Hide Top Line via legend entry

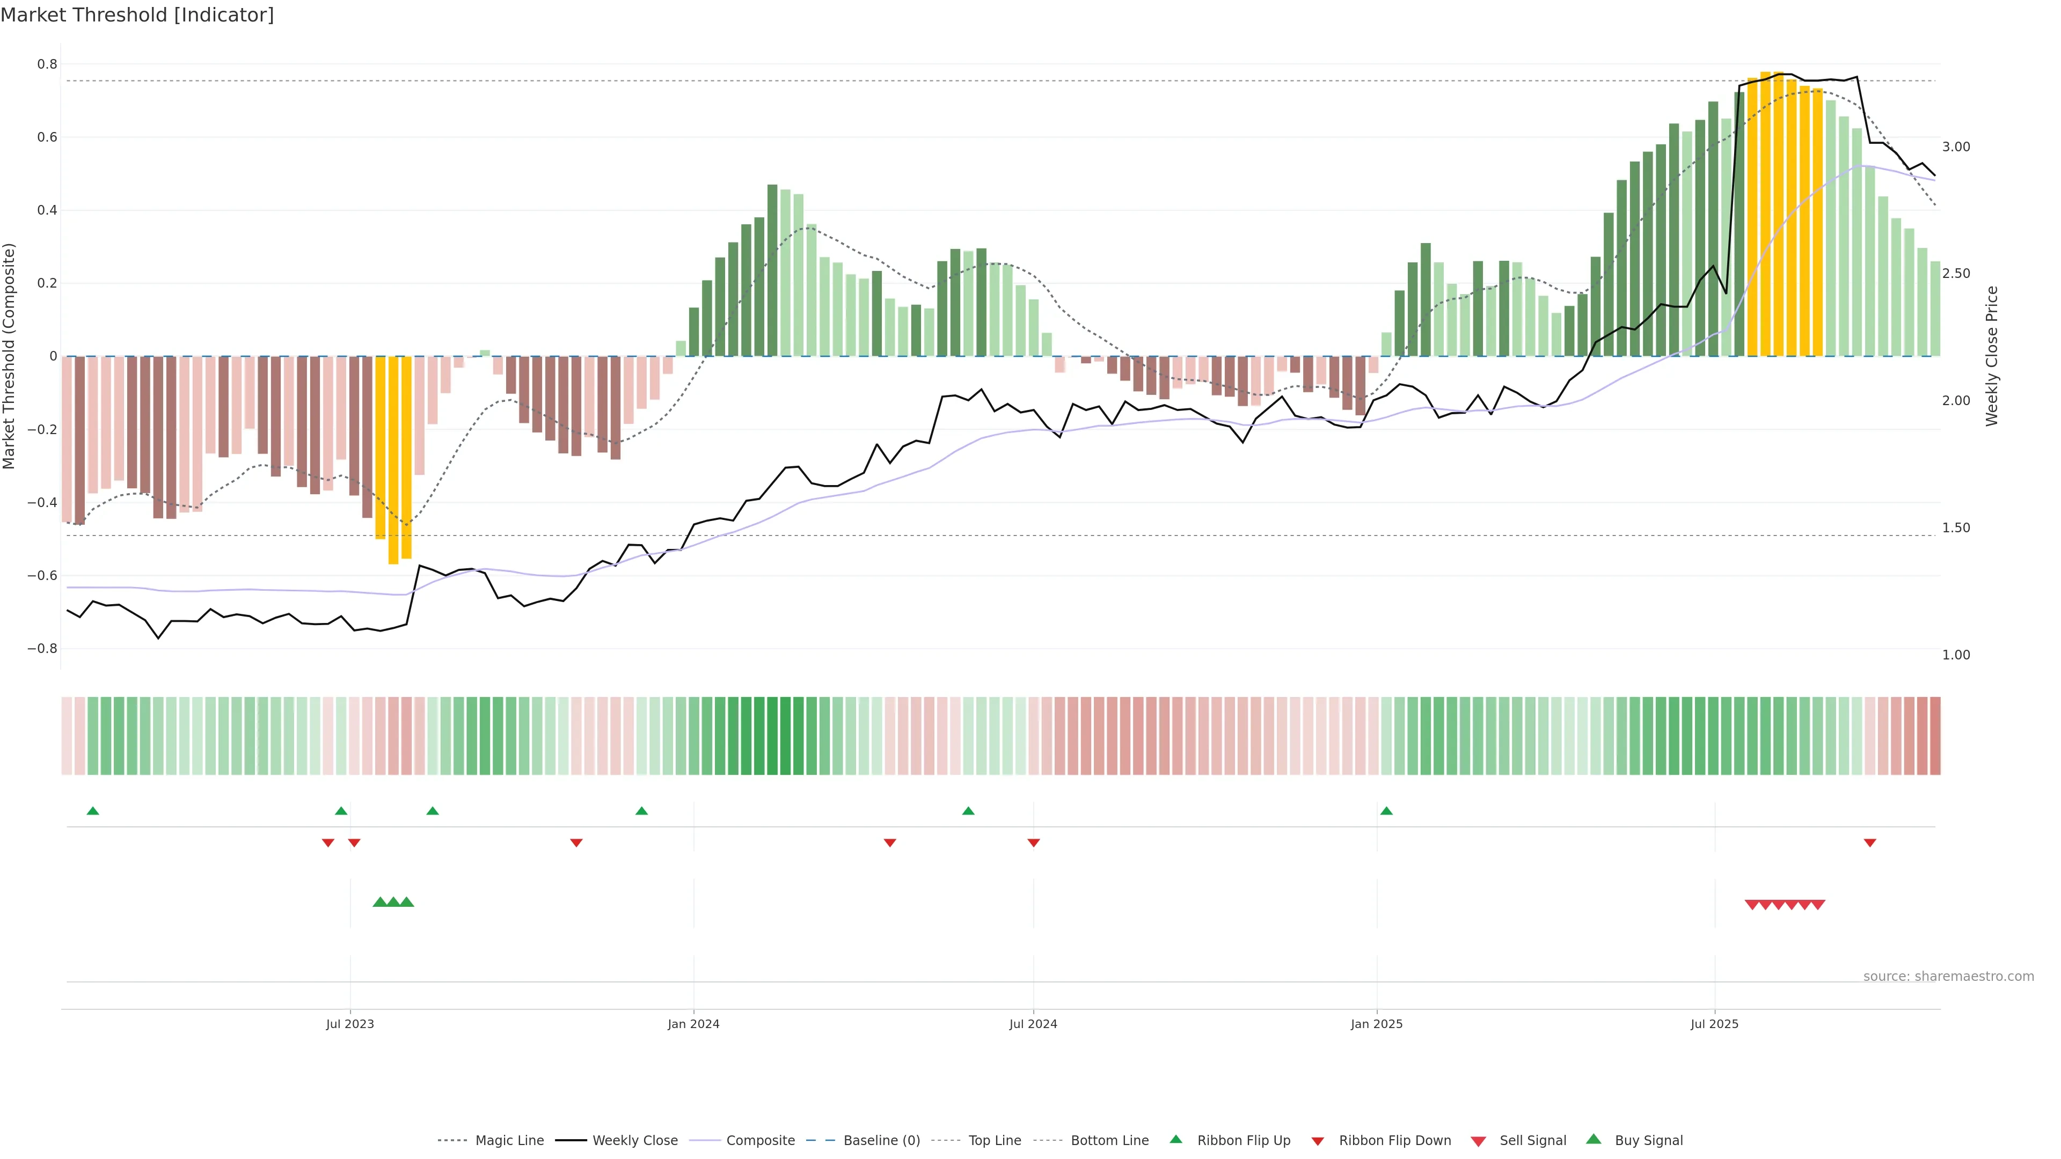point(995,1141)
